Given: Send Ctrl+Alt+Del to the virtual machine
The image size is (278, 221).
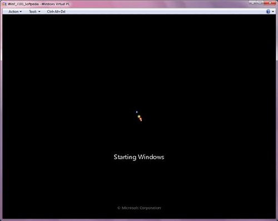Looking at the screenshot, I should (56, 12).
